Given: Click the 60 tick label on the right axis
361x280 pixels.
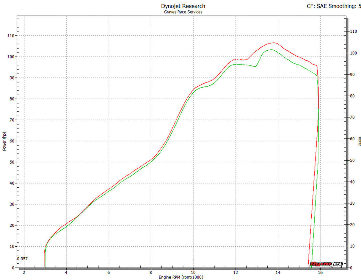Looking at the screenshot, I should coord(352,139).
